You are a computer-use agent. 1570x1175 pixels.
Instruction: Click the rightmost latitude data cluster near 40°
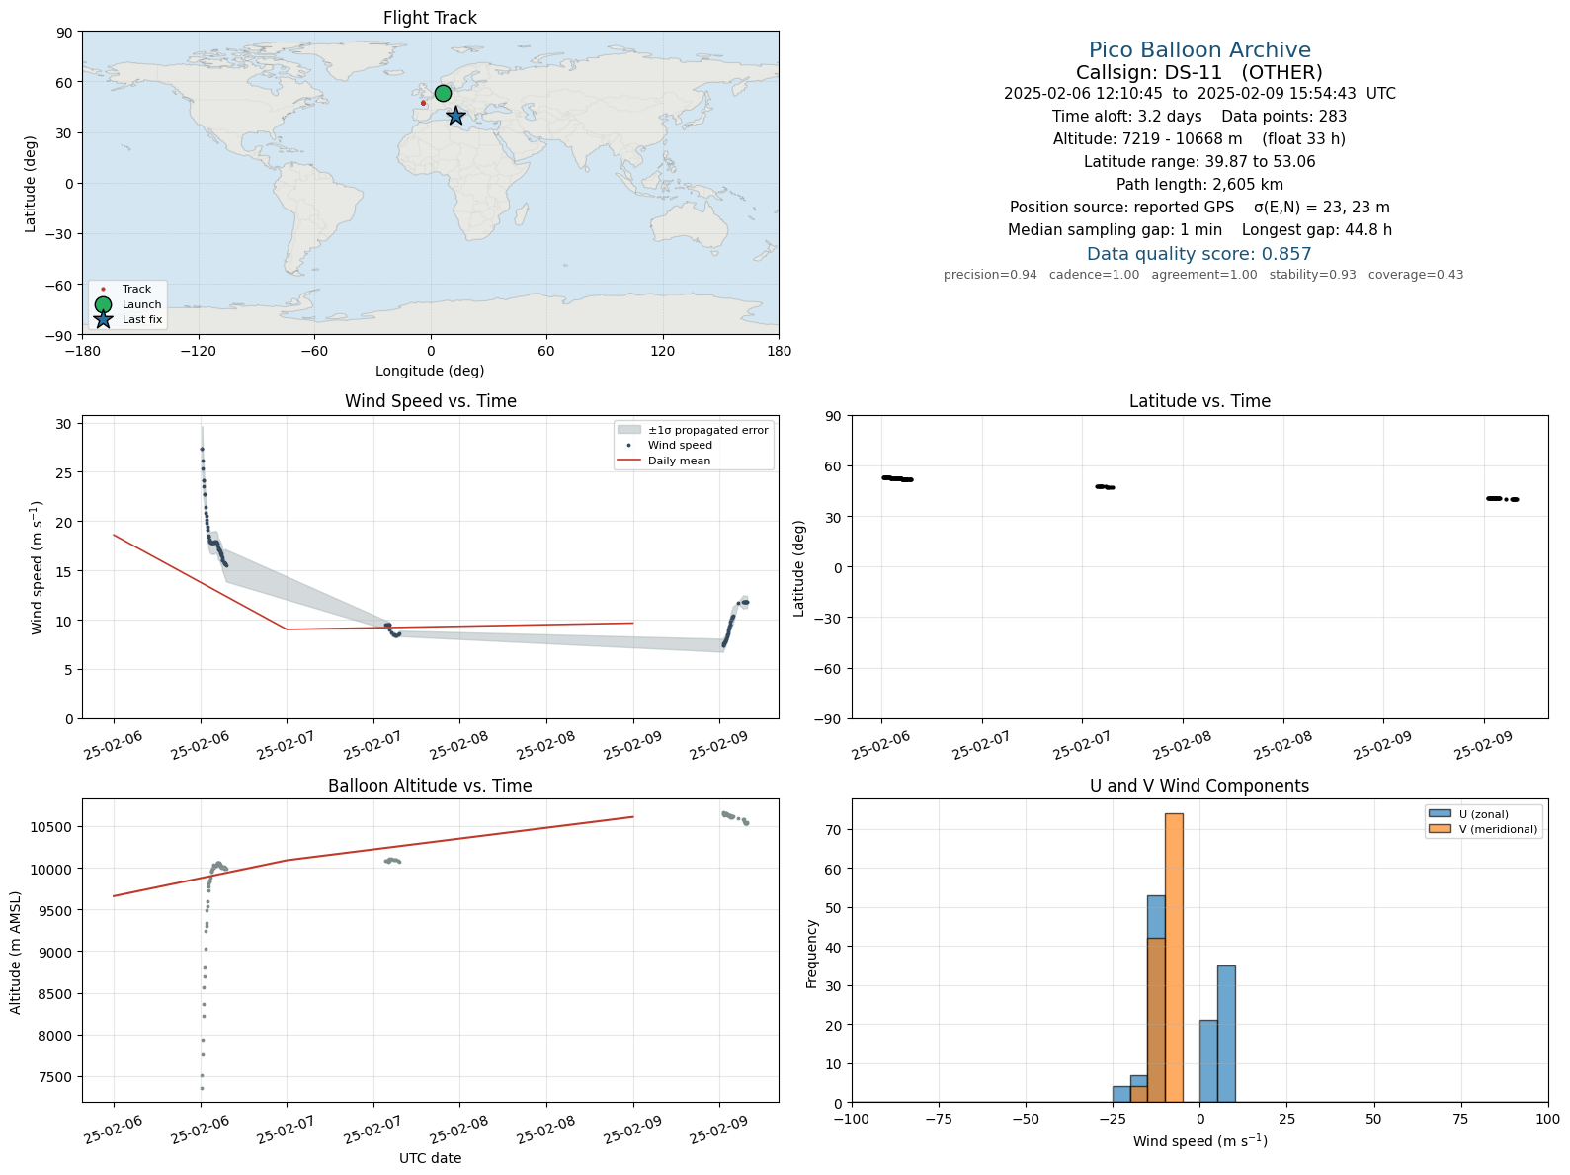(1503, 499)
